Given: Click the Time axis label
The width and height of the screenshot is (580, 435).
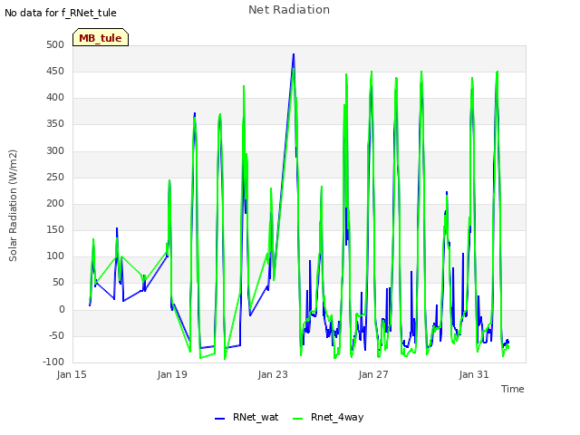Looking at the screenshot, I should point(513,389).
